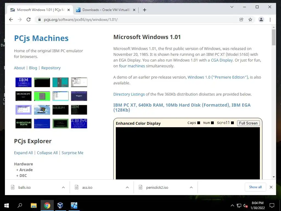Close the Downloads Oracle VM VirtualBox tab
281x211 pixels.
(x=134, y=10)
